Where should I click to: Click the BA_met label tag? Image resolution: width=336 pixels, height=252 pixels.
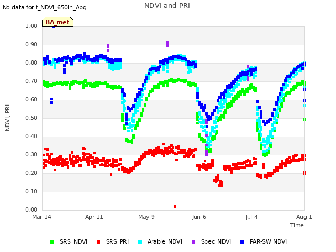58,22
